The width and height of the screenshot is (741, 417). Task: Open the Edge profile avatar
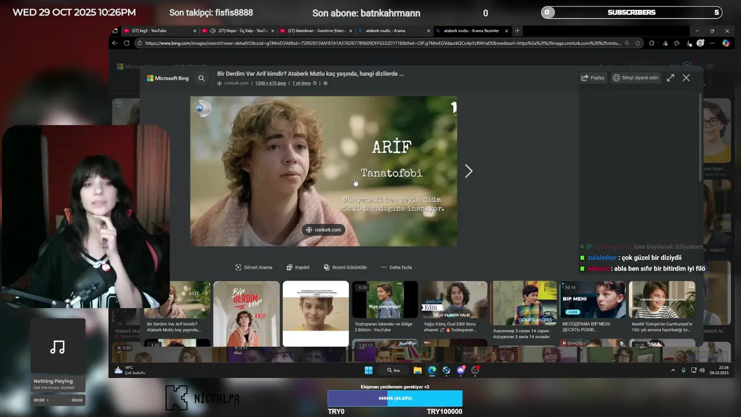[700, 43]
